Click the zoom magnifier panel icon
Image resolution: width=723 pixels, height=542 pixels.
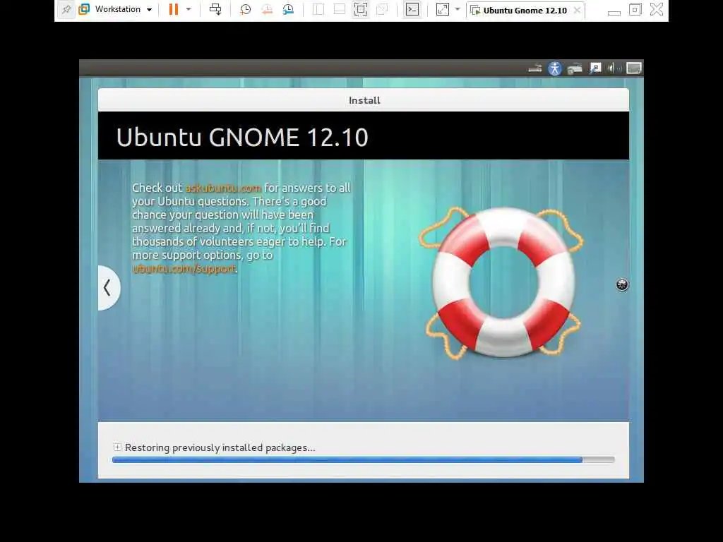(x=595, y=68)
